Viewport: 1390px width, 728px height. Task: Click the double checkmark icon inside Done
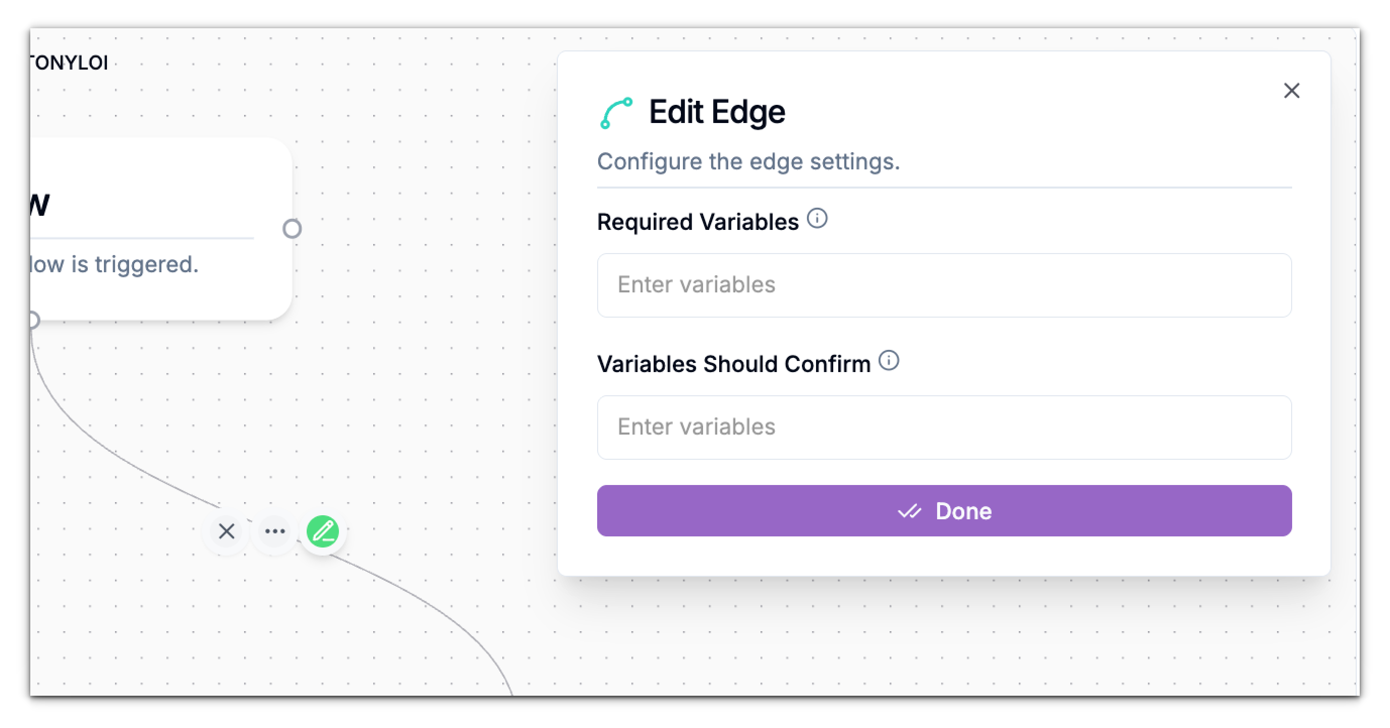pyautogui.click(x=911, y=511)
